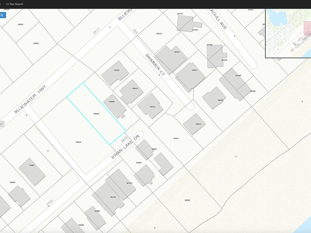Click the blue magnifier search button
Screen dimensions: 311x233
[x=3, y=15]
